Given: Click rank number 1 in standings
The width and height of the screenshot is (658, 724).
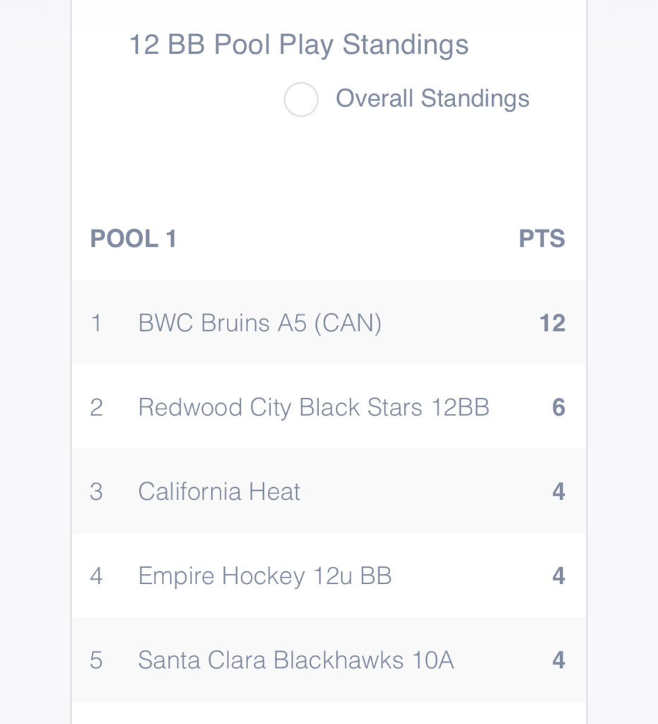Looking at the screenshot, I should 96,322.
